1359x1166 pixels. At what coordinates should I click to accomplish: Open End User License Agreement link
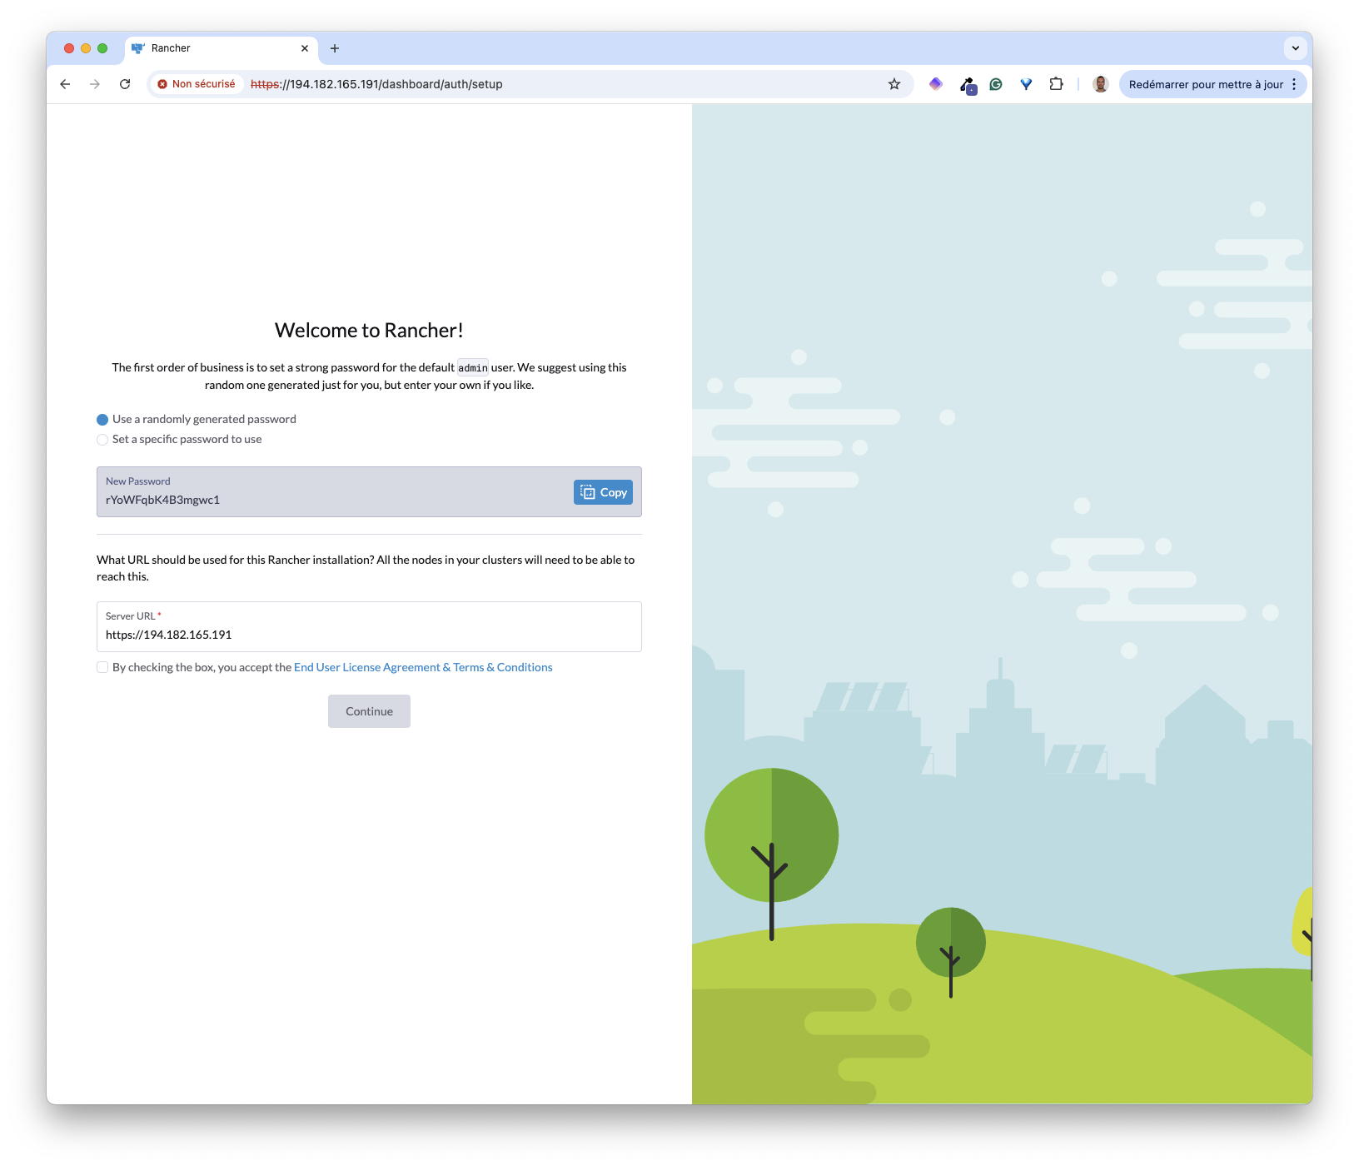coord(423,667)
